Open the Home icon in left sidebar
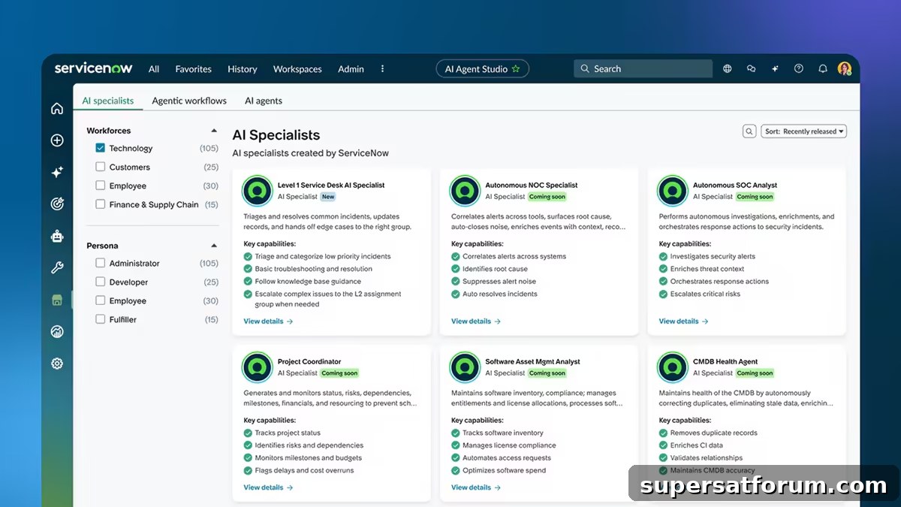 pos(57,109)
